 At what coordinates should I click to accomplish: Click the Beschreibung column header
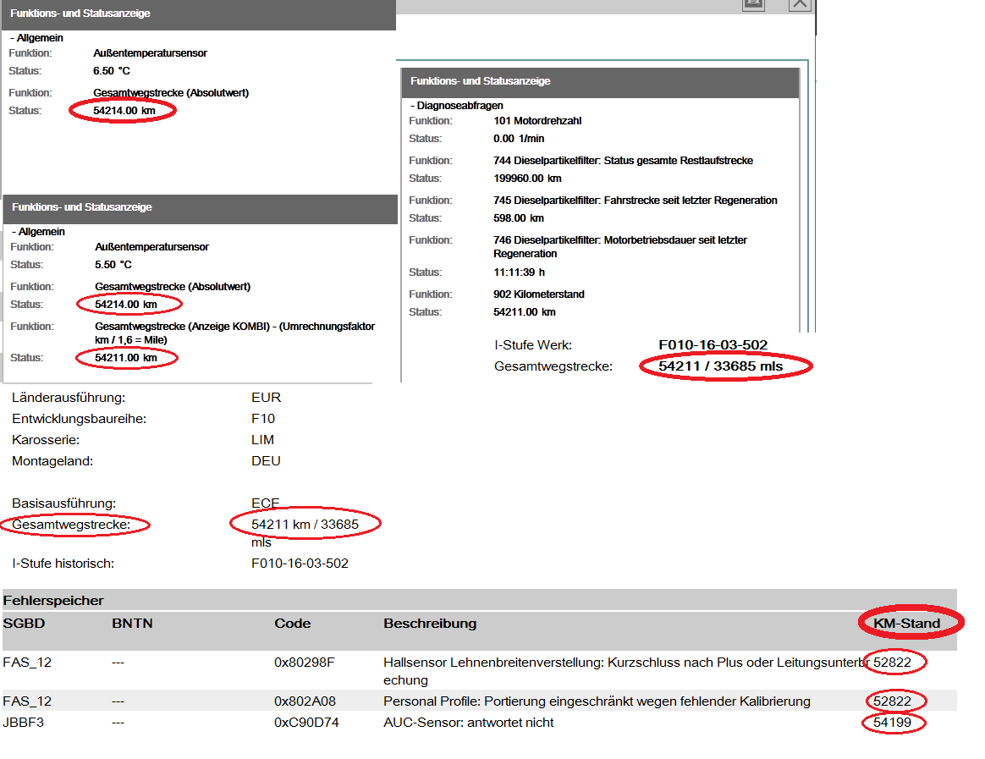(429, 624)
